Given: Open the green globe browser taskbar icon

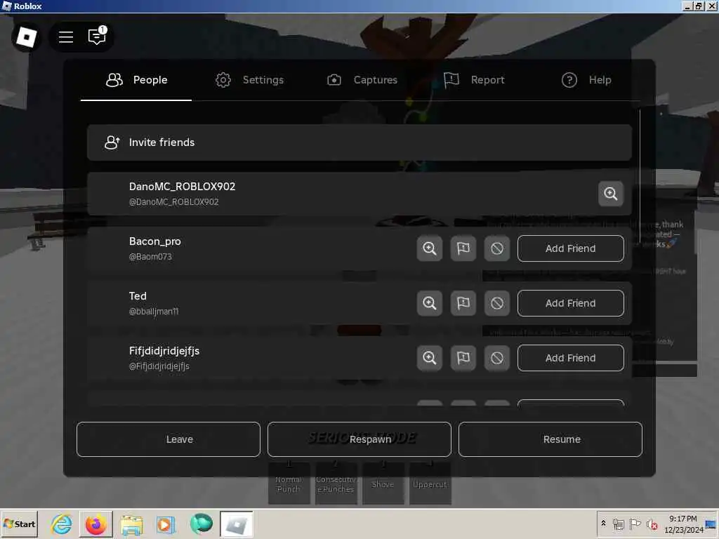Looking at the screenshot, I should 201,524.
